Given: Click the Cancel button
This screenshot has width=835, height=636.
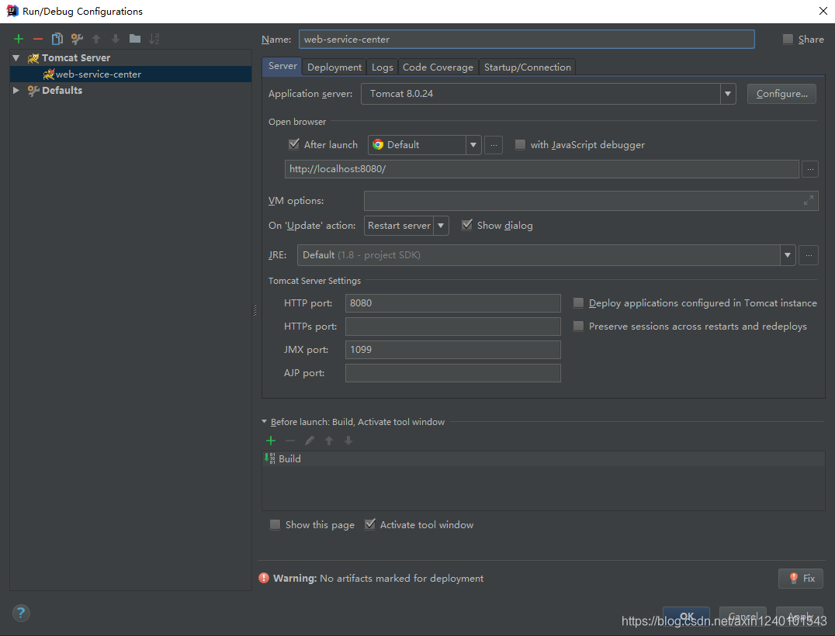Looking at the screenshot, I should [743, 617].
